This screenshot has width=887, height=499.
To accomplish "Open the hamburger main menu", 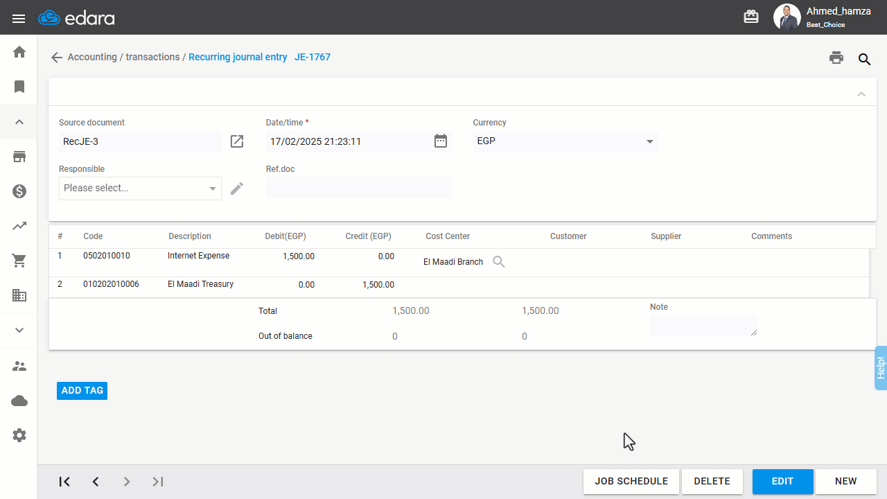I will click(x=19, y=19).
